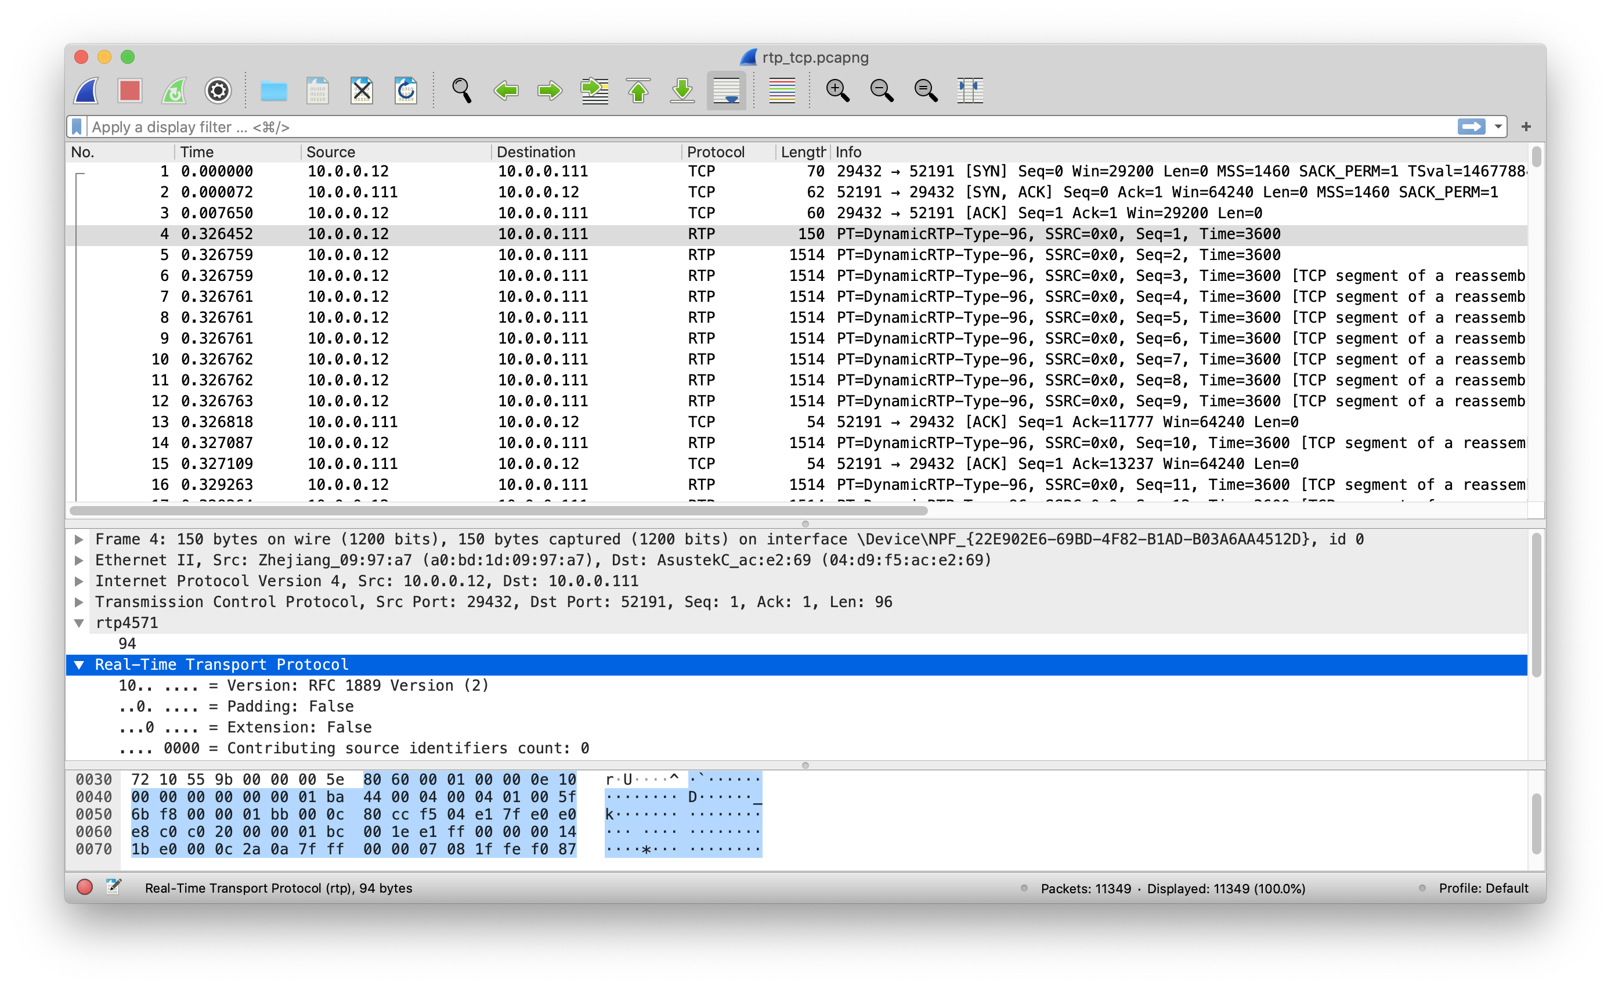The width and height of the screenshot is (1611, 989).
Task: Go to previous packet with left arrow
Action: tap(505, 91)
